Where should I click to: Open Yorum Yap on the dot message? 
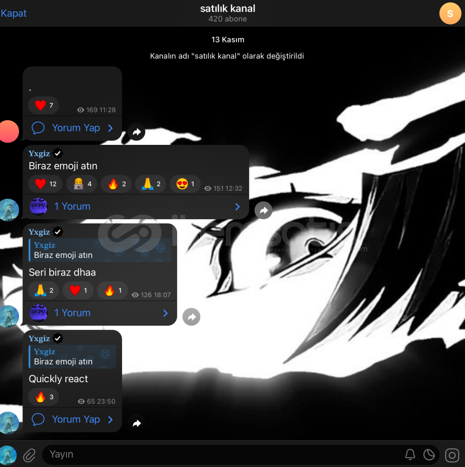72,128
